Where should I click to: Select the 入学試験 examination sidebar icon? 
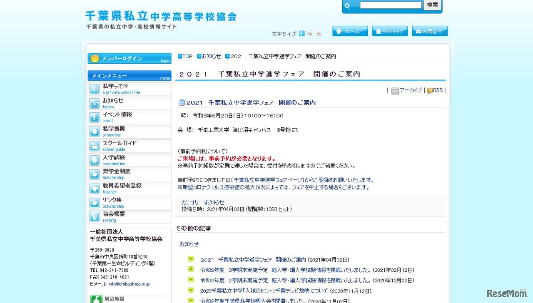[x=95, y=160]
